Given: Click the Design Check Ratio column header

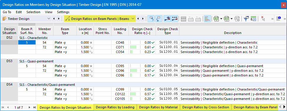Looking at the screenshot, I should point(142,31).
